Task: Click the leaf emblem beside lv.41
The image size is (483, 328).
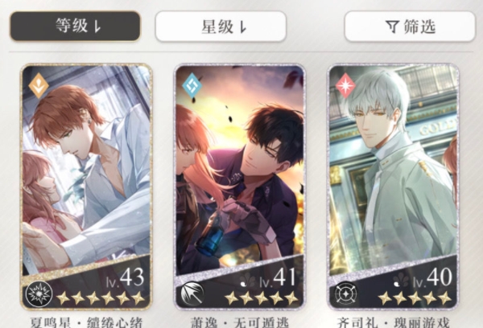Action: pos(248,281)
